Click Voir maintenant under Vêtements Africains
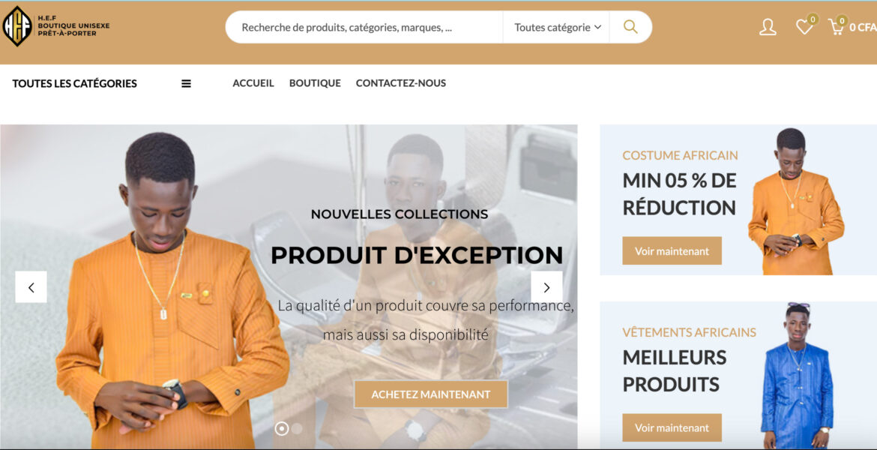Image resolution: width=877 pixels, height=450 pixels. [672, 427]
